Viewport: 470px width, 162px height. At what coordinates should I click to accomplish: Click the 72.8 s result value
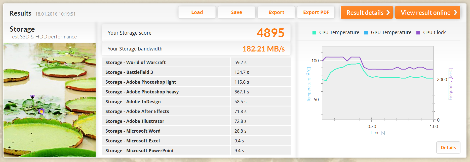click(x=240, y=121)
